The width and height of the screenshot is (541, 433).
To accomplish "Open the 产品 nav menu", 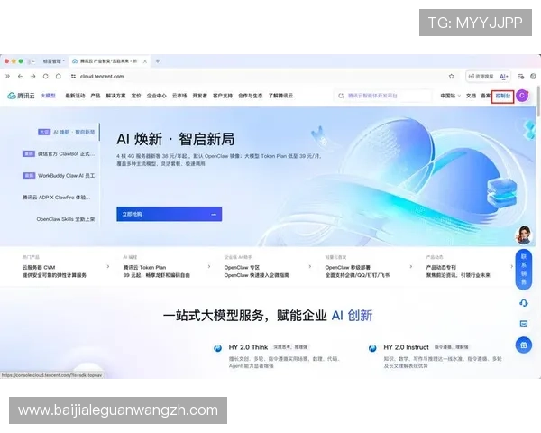I will click(96, 96).
